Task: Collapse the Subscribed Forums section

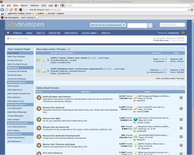Action: (183, 88)
